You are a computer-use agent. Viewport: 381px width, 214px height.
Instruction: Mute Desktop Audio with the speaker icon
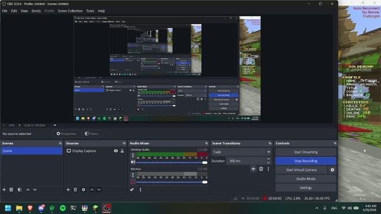133,162
